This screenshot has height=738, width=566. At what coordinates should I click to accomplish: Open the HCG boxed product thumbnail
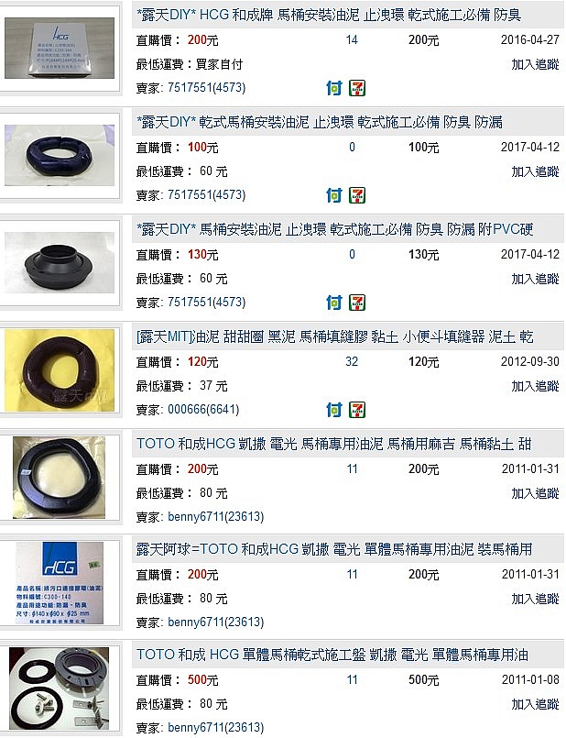tap(60, 48)
